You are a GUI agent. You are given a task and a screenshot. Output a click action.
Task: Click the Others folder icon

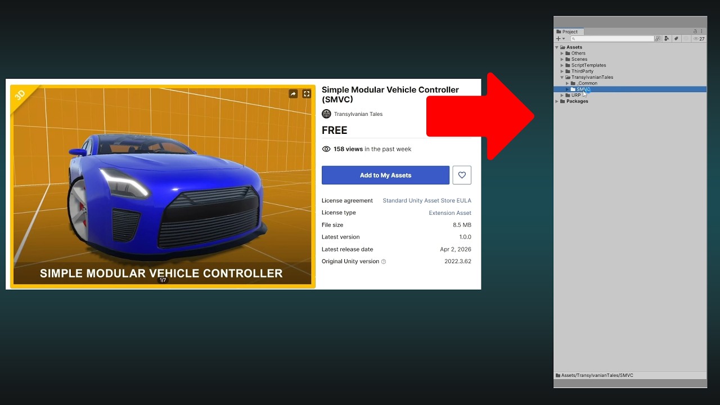click(568, 53)
